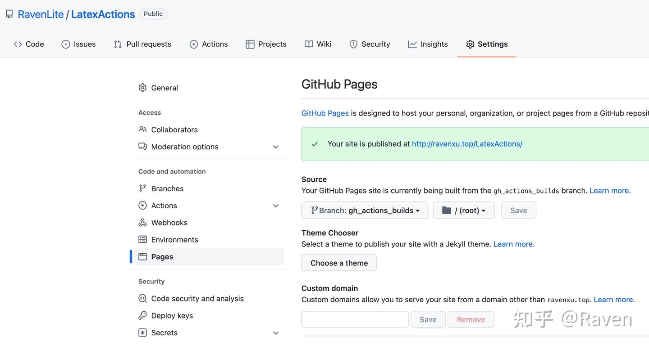Select the Insights graph icon

412,44
